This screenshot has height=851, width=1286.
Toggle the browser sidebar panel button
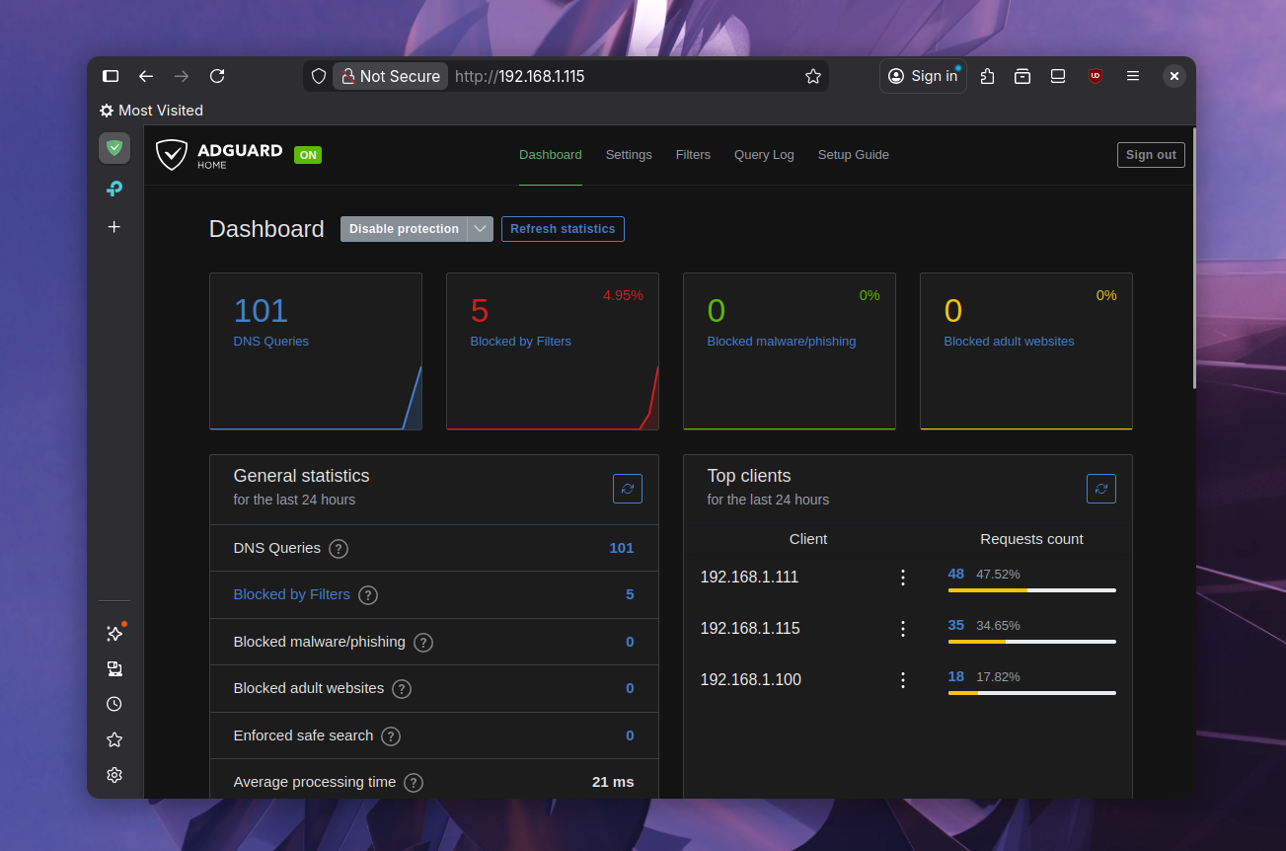pyautogui.click(x=111, y=76)
